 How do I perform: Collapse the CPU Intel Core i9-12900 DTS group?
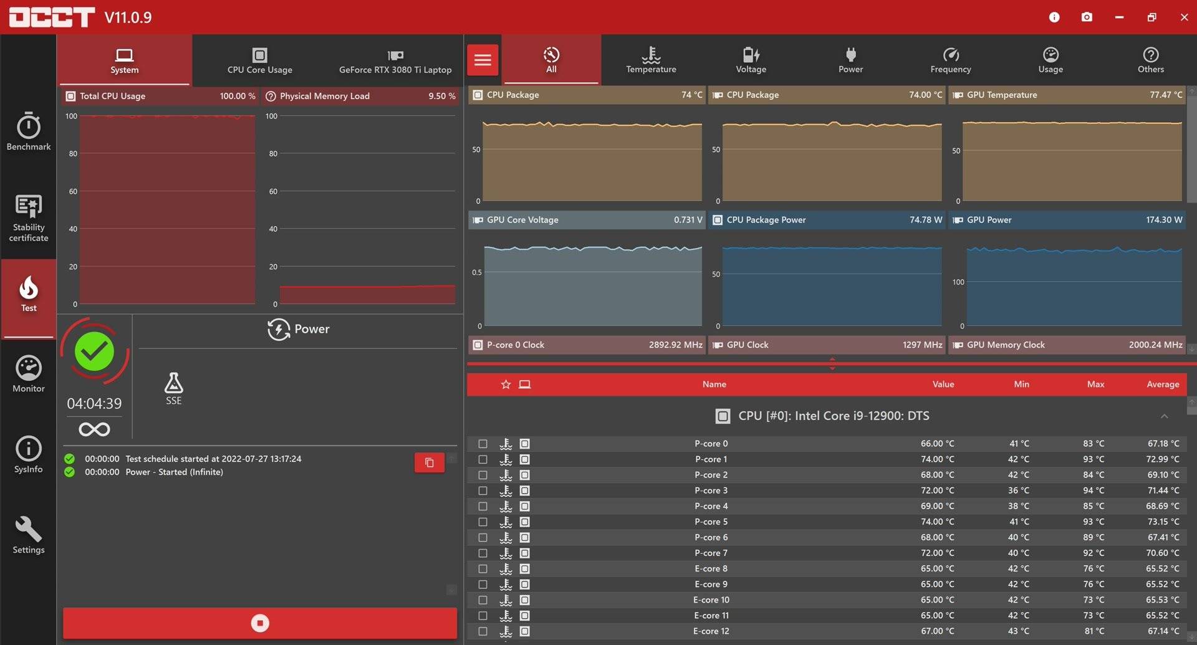(1164, 416)
